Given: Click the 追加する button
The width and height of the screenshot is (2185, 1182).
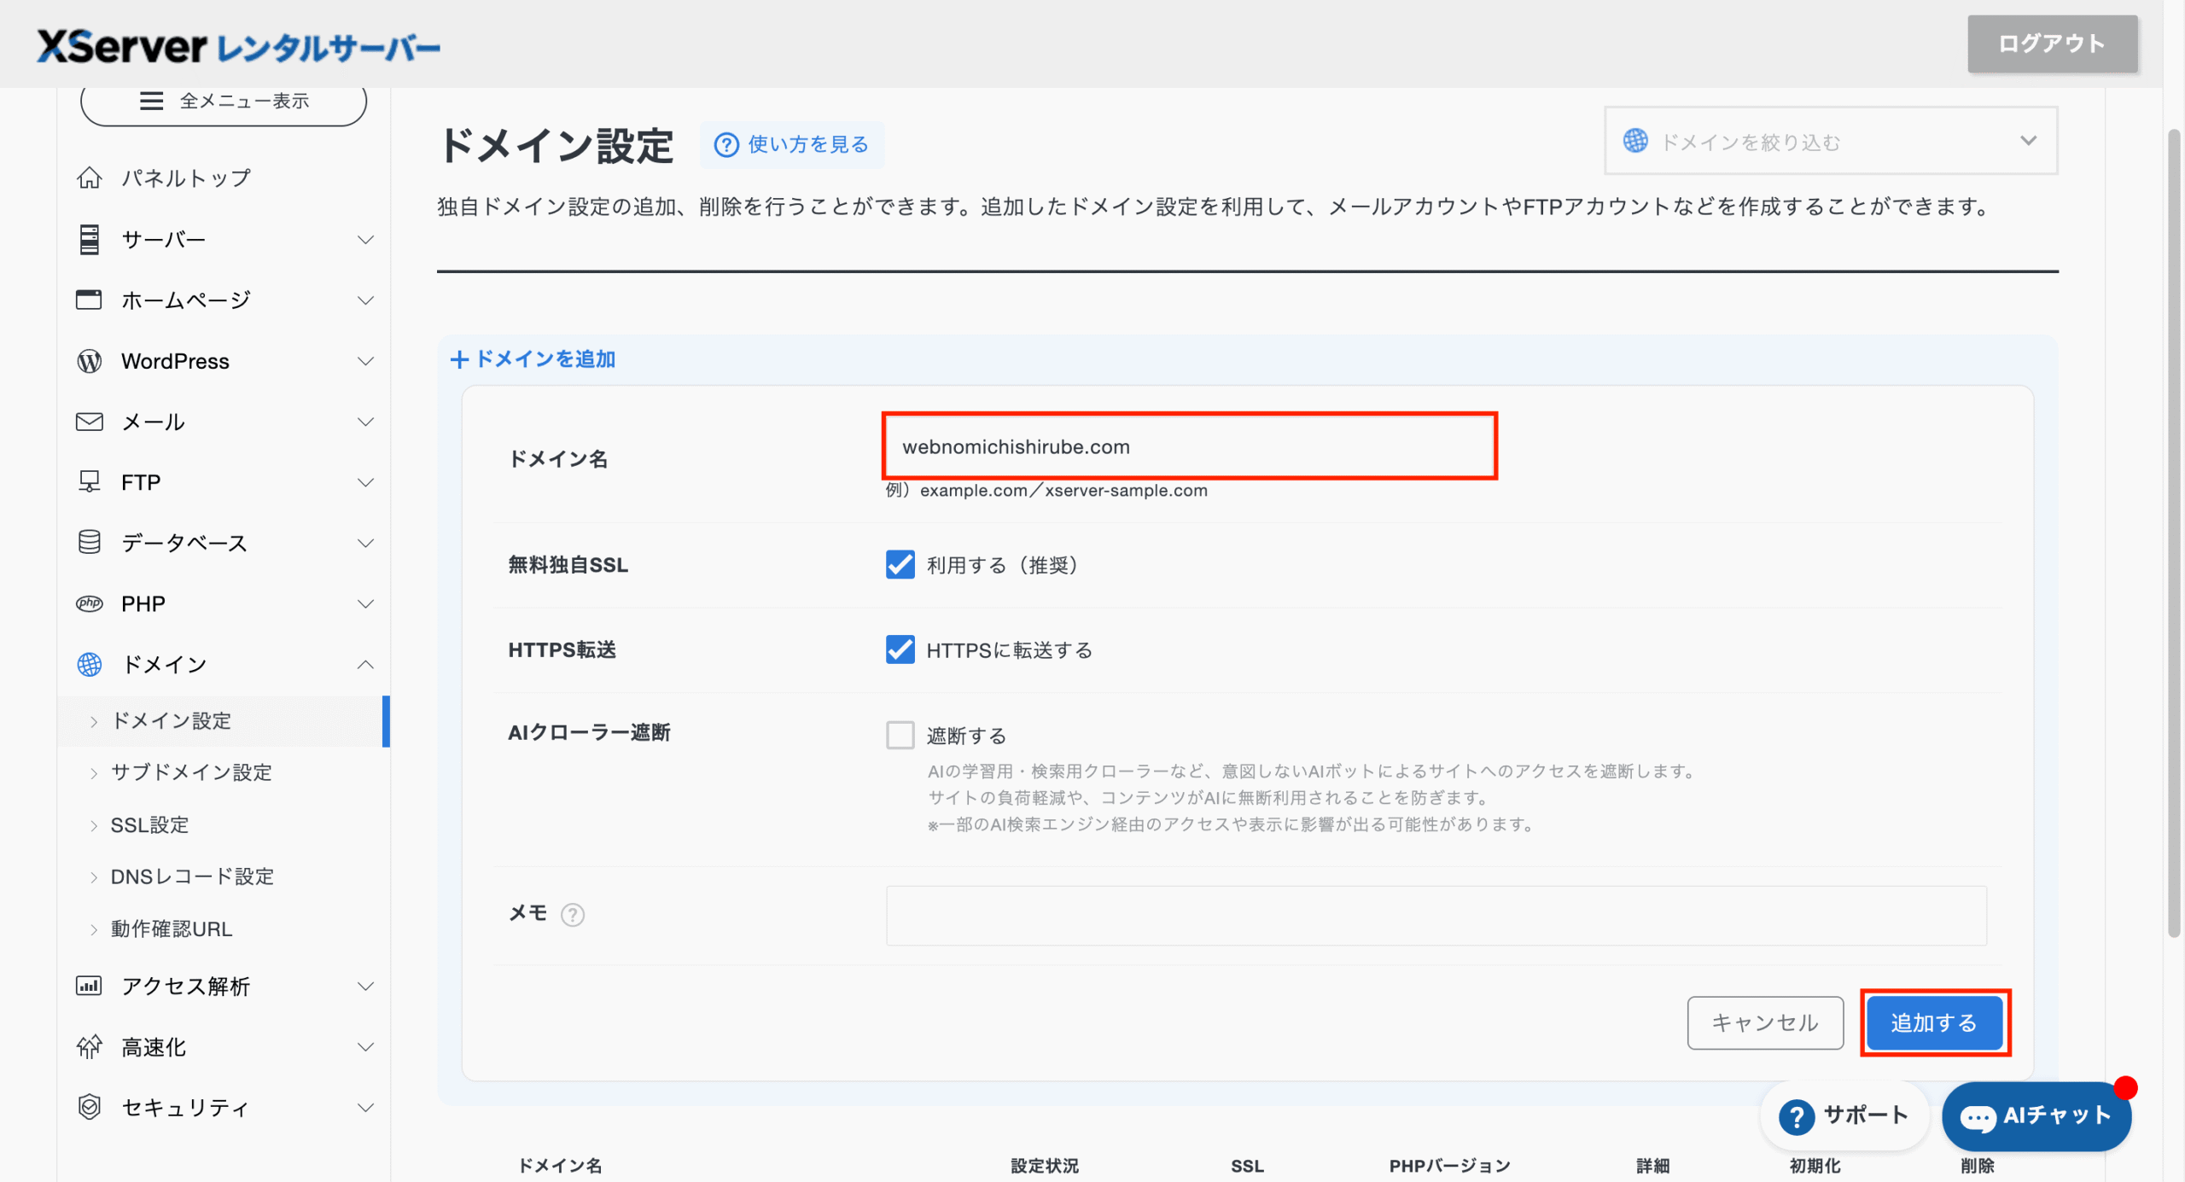Looking at the screenshot, I should click(1934, 1022).
